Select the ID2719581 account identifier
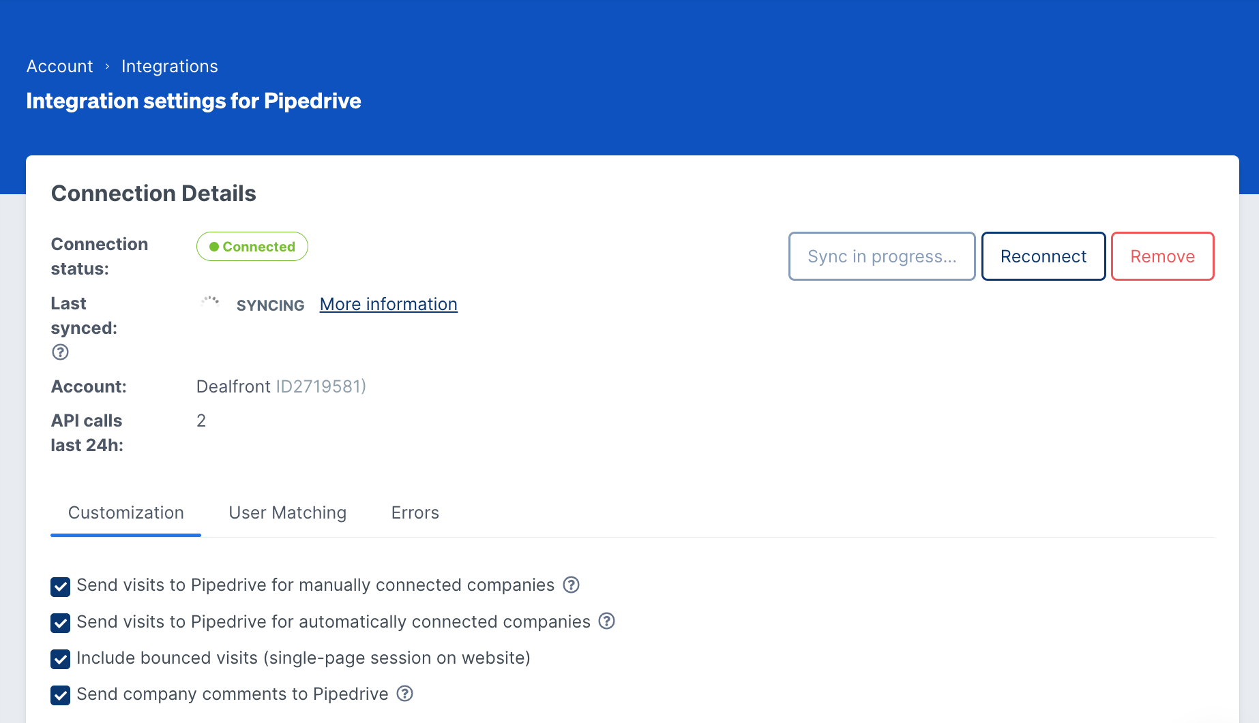This screenshot has width=1259, height=723. (x=321, y=386)
